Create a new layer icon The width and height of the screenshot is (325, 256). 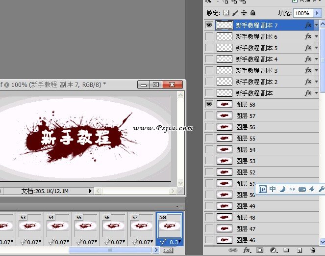(299, 250)
